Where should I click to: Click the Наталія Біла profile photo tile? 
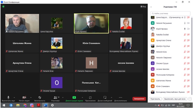tap(57, 63)
